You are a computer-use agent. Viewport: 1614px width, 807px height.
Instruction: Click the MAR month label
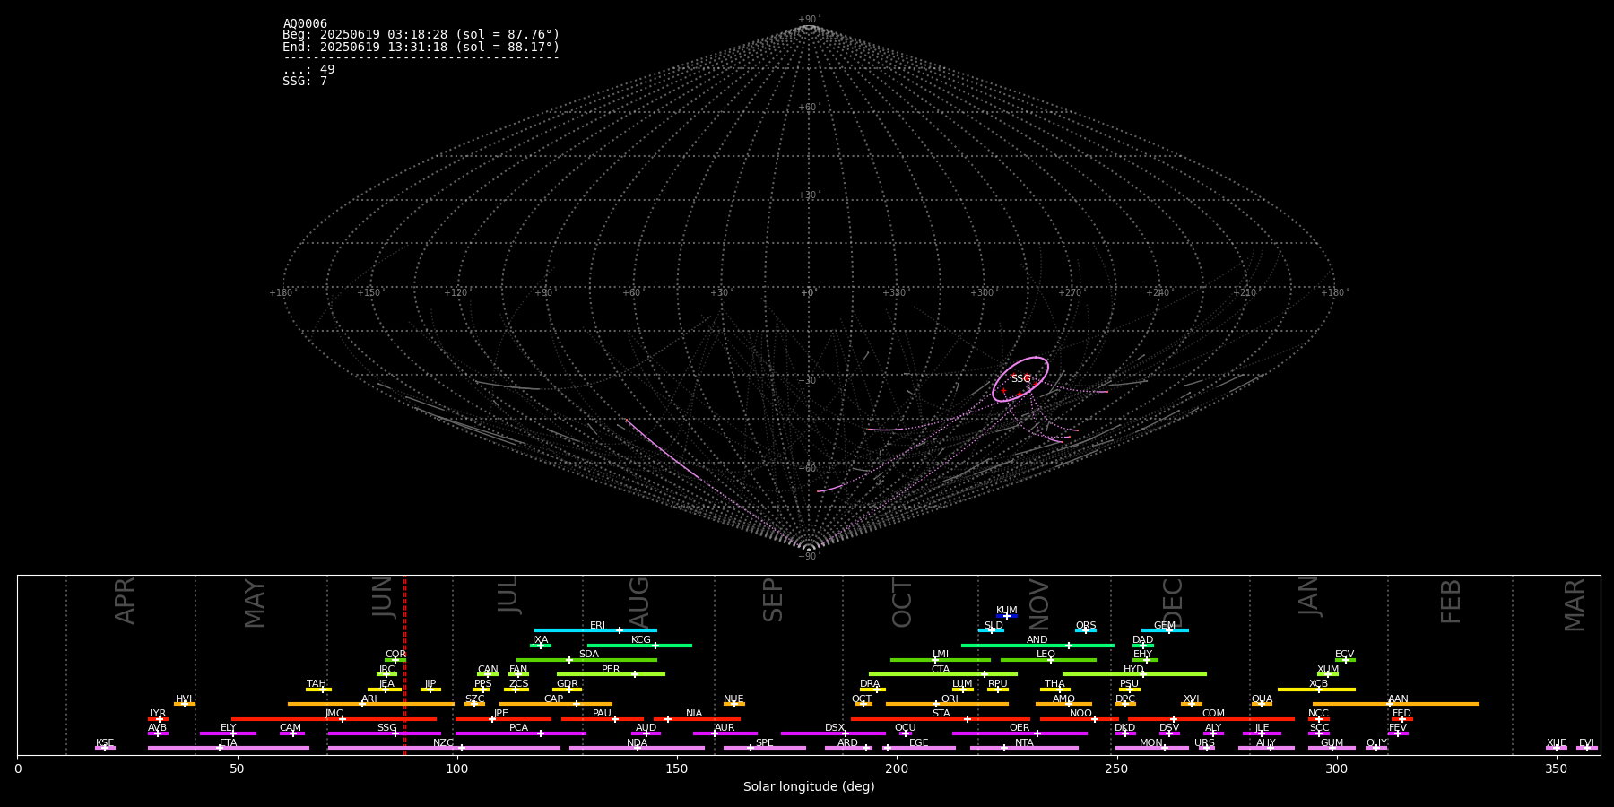tap(1575, 605)
